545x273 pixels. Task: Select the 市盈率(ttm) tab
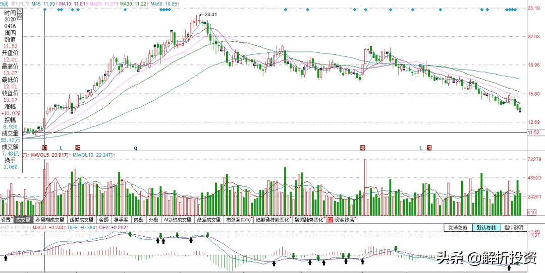click(239, 220)
